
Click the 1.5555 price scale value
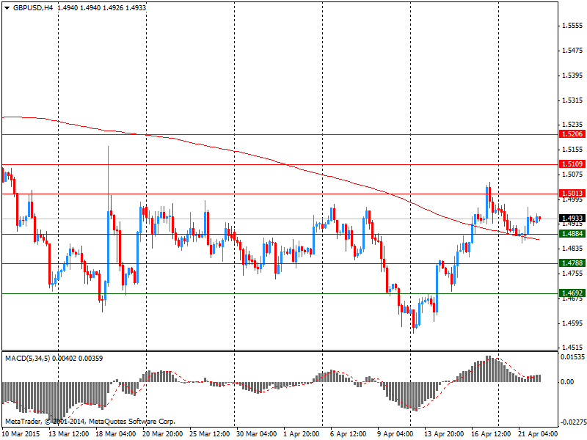click(573, 26)
